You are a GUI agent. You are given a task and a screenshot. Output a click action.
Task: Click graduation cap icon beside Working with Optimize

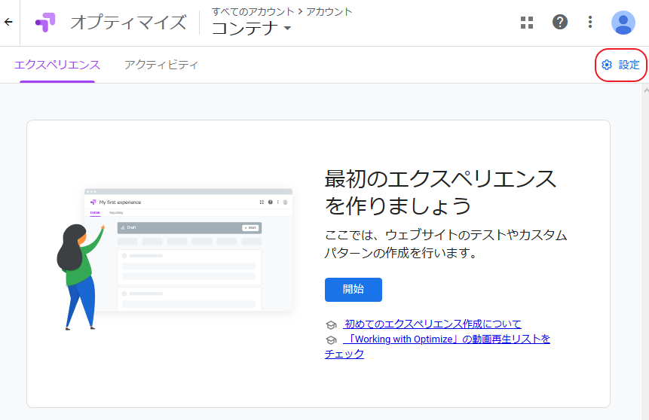click(x=331, y=340)
